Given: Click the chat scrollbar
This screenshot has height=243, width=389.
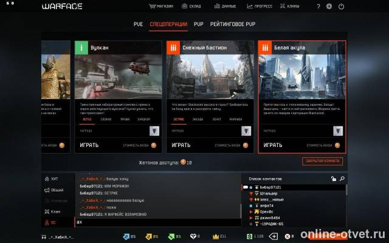Looking at the screenshot, I should pos(240,211).
